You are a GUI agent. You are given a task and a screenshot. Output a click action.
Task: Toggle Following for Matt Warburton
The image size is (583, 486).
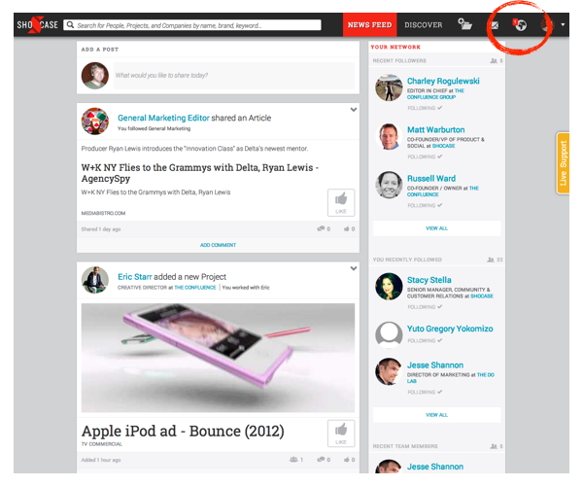tap(425, 156)
